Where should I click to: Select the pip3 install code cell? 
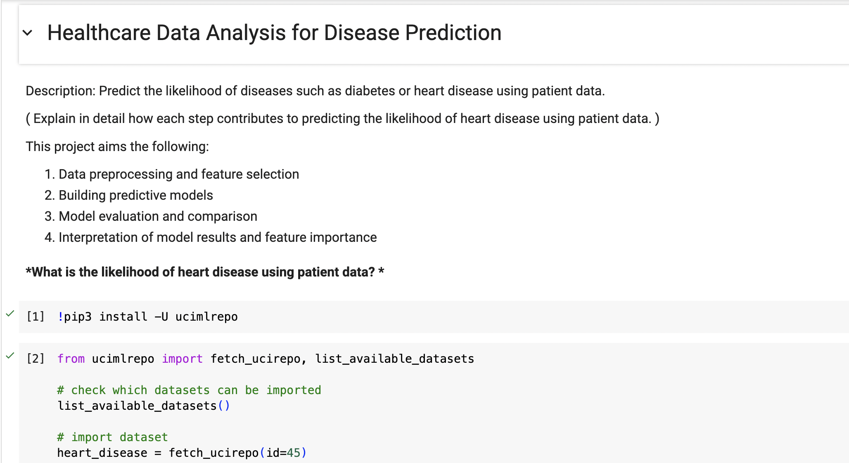[x=148, y=317]
